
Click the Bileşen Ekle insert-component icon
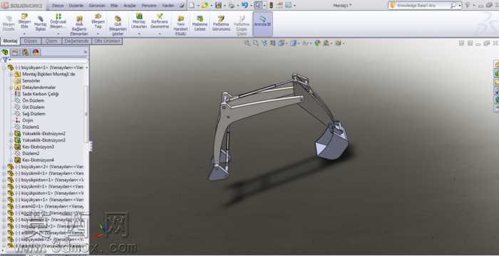point(24,16)
